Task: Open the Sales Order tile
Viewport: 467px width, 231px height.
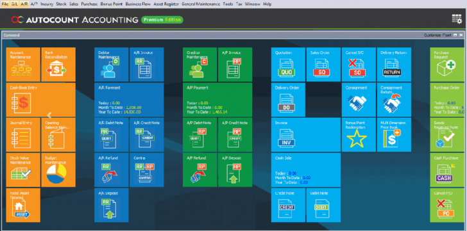Action: 323,65
